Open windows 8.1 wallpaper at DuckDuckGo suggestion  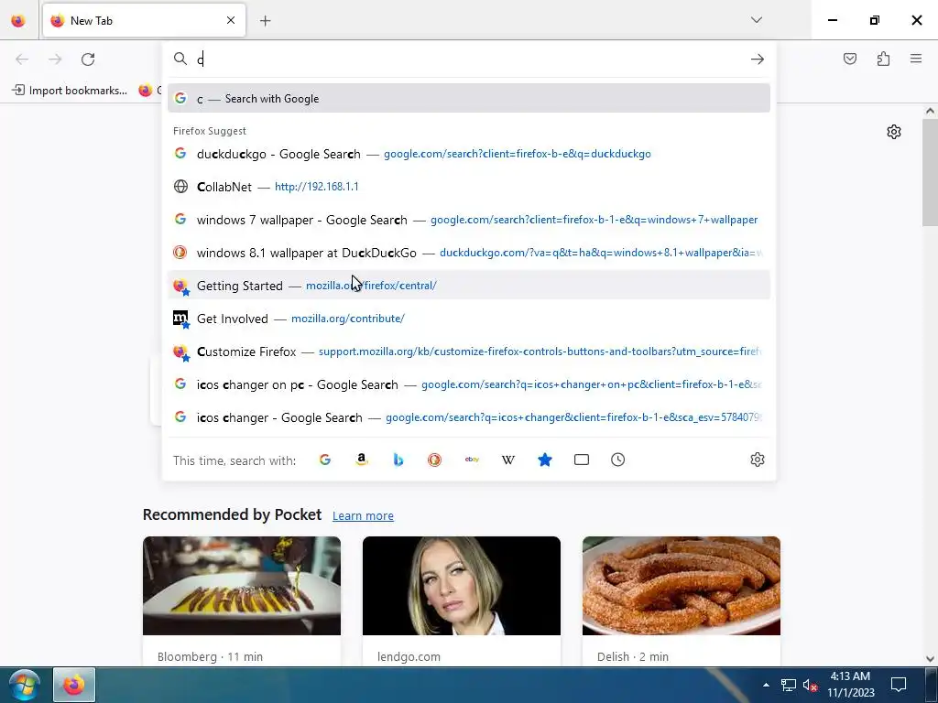click(x=469, y=253)
